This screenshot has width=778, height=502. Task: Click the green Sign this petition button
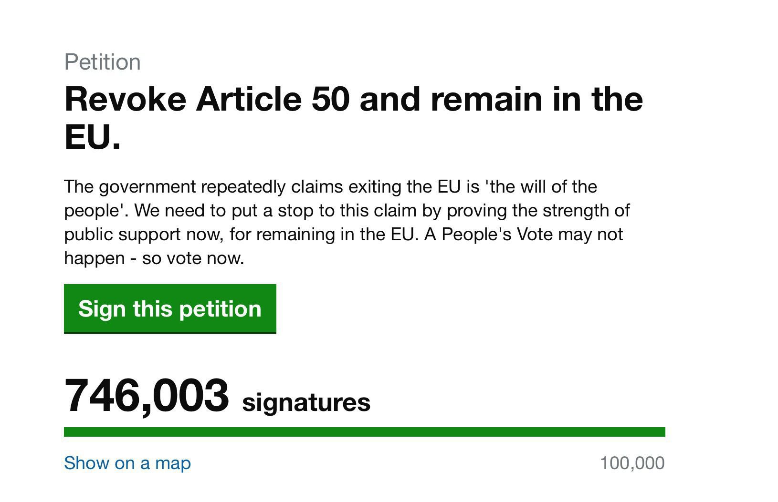point(170,308)
